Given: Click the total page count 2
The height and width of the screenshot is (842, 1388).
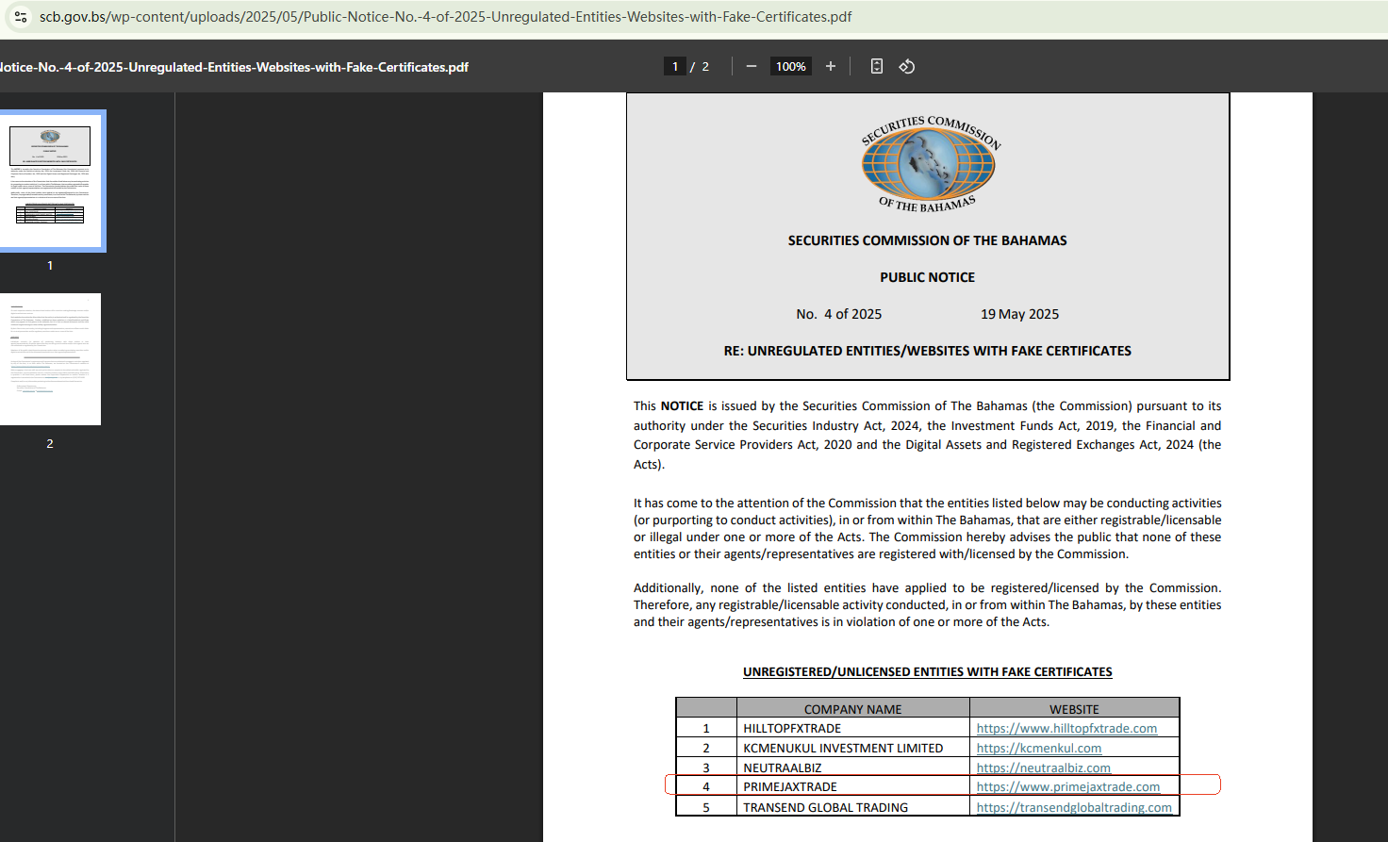Looking at the screenshot, I should point(705,66).
